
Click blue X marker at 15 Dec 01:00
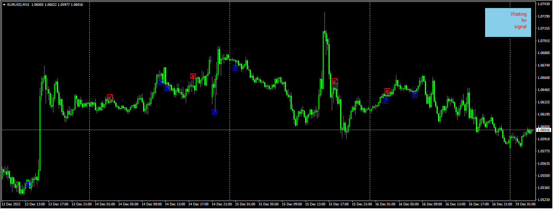coord(235,68)
